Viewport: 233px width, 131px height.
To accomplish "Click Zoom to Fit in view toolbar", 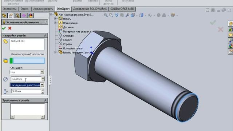I will tap(106, 15).
